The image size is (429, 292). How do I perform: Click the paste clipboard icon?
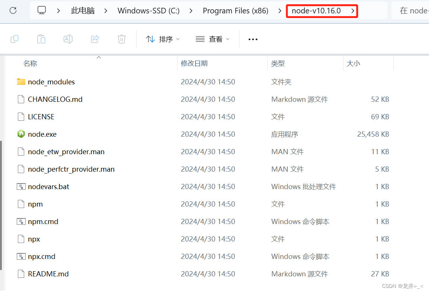point(41,39)
